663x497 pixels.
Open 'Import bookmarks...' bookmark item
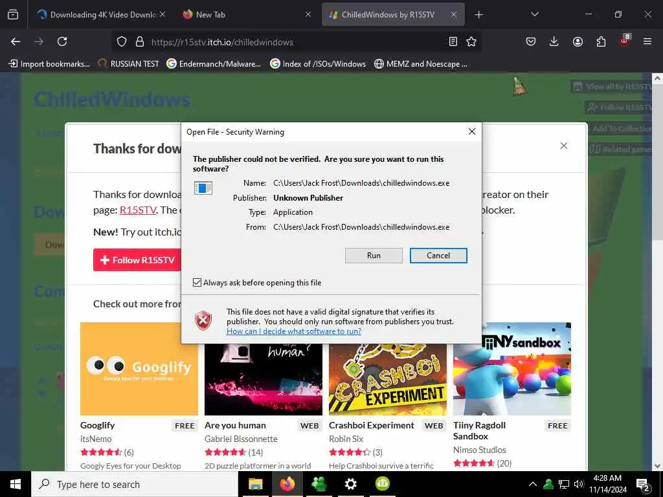(49, 64)
